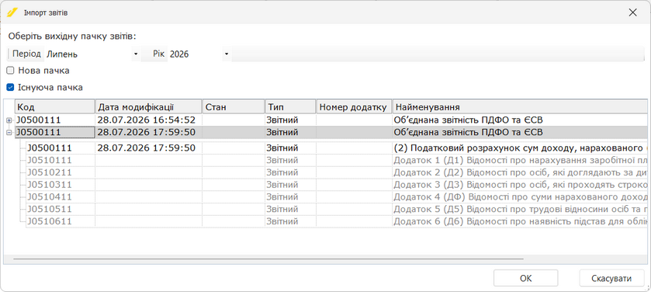Click Додаток 6 (Д6) description text
Viewport: 651px width, 292px height.
click(520, 221)
